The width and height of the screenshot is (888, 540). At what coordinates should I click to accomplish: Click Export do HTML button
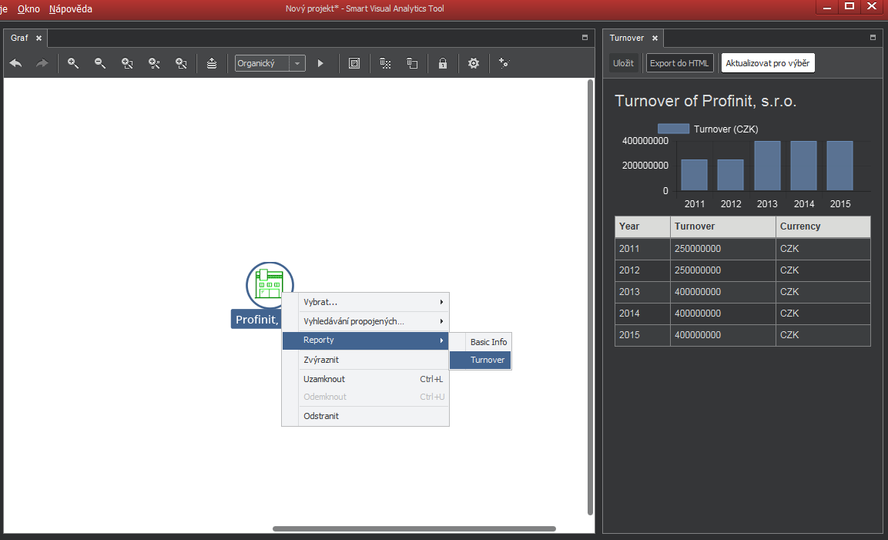679,63
